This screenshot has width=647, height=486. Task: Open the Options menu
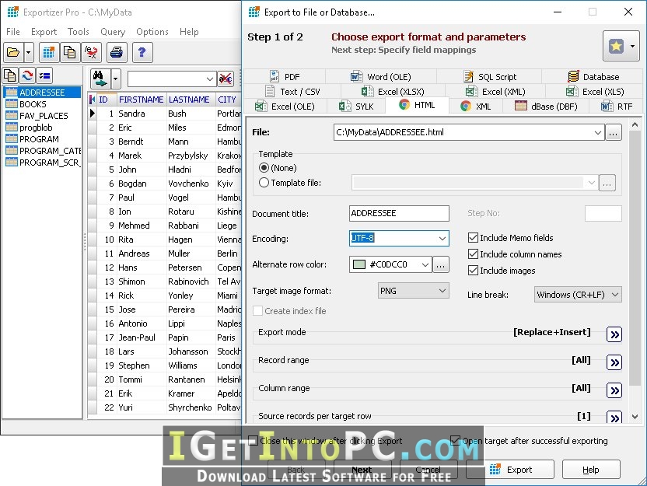coord(152,32)
